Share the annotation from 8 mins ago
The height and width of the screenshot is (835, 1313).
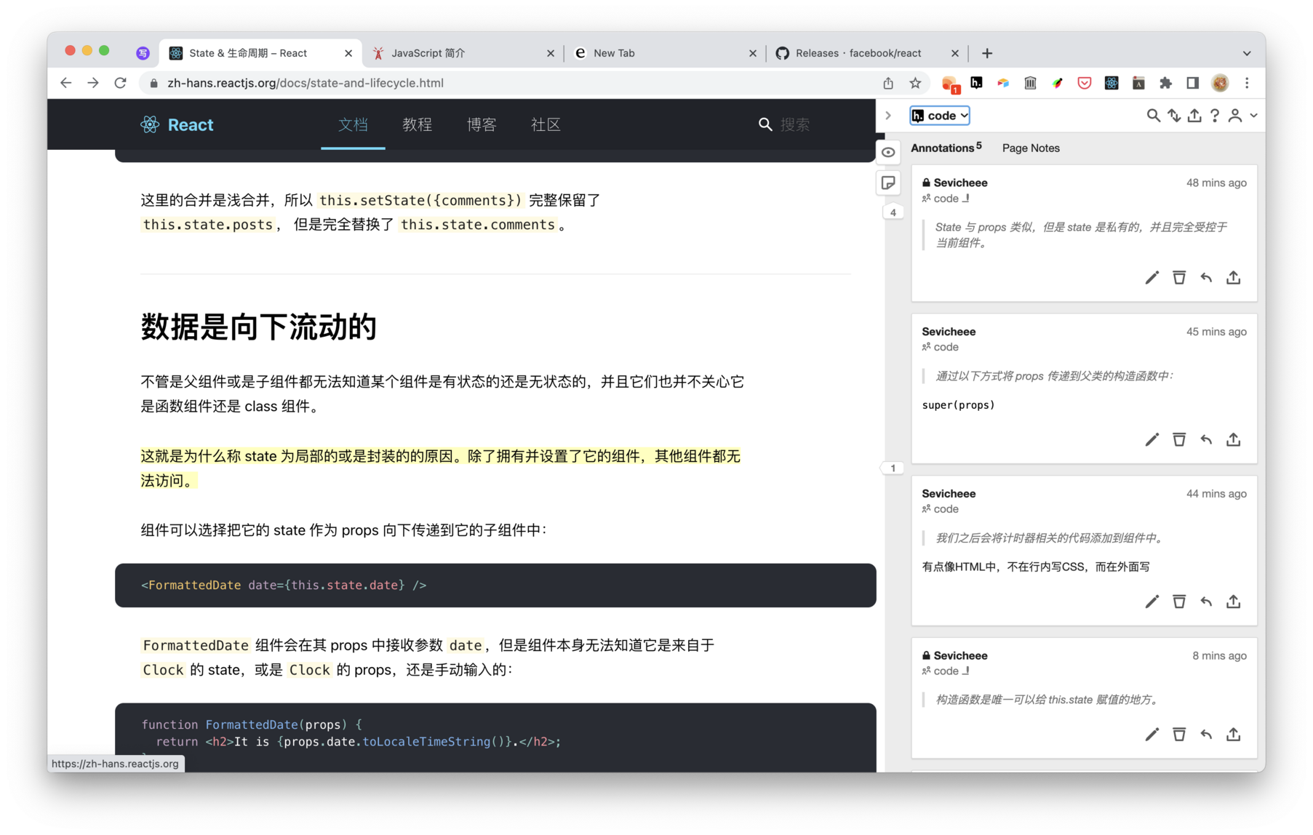point(1234,735)
